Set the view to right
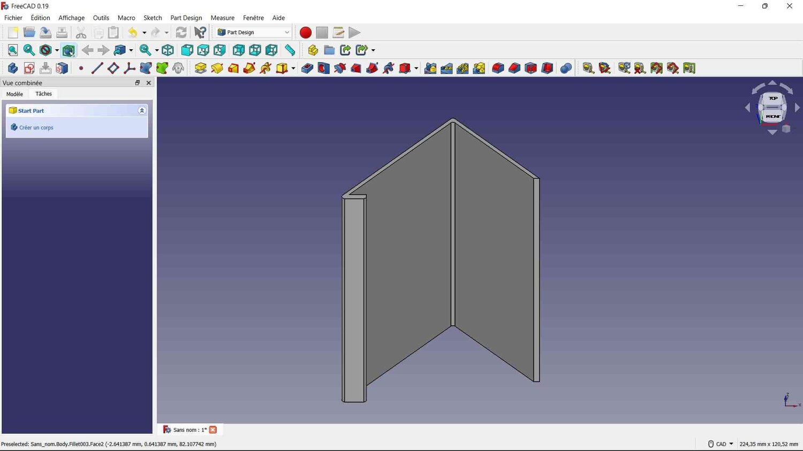Viewport: 803px width, 451px height. (x=219, y=50)
